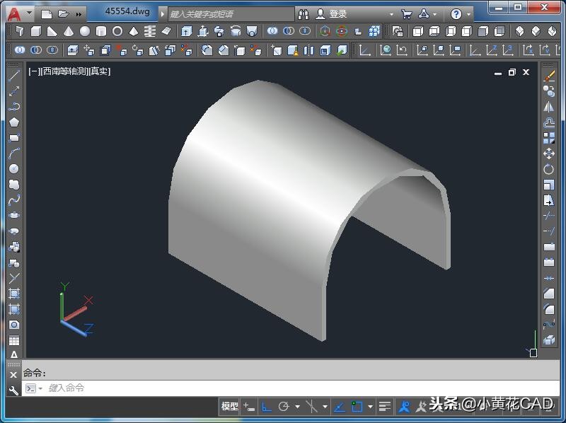Toggle Polar tracking in status bar
This screenshot has height=423, width=566.
284,407
